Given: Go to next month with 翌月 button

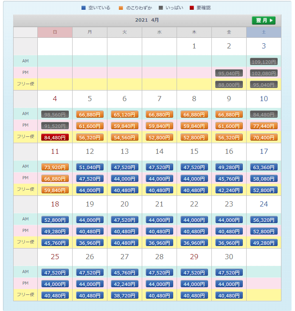Looking at the screenshot, I should [264, 20].
